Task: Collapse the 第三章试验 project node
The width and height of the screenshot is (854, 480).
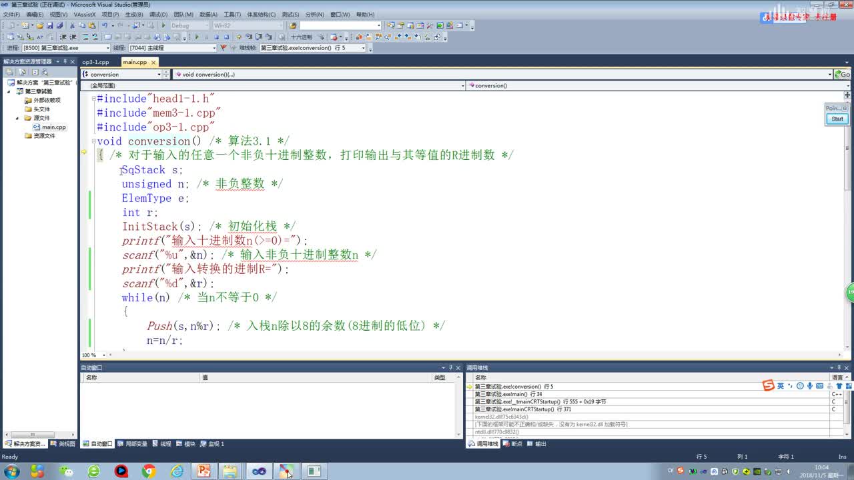Action: point(9,91)
